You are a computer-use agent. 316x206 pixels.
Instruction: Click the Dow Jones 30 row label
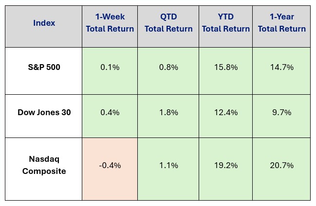[x=44, y=112]
